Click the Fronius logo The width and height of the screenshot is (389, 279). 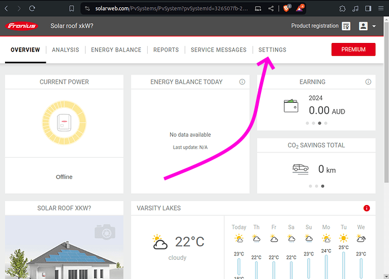coord(21,26)
